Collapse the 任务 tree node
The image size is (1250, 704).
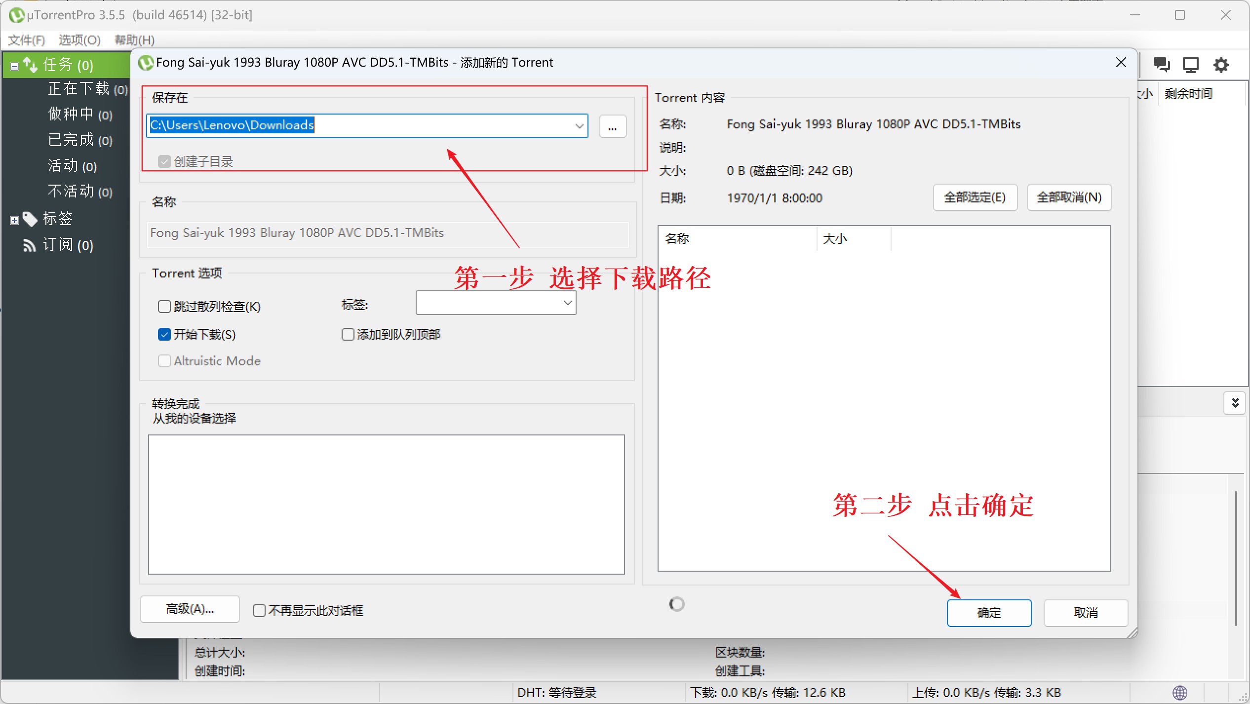pyautogui.click(x=14, y=66)
